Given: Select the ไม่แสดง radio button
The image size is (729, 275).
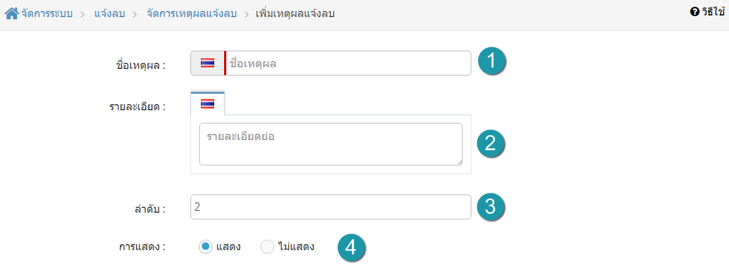Looking at the screenshot, I should click(x=267, y=246).
